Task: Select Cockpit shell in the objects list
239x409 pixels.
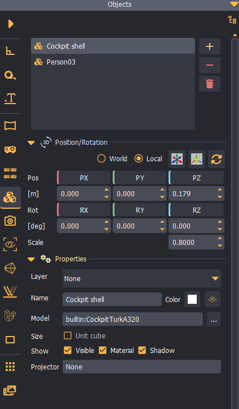Action: (113, 46)
